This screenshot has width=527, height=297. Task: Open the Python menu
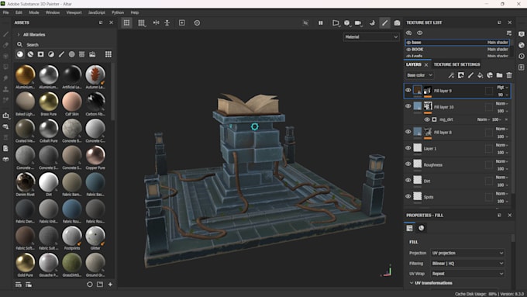[x=118, y=12]
